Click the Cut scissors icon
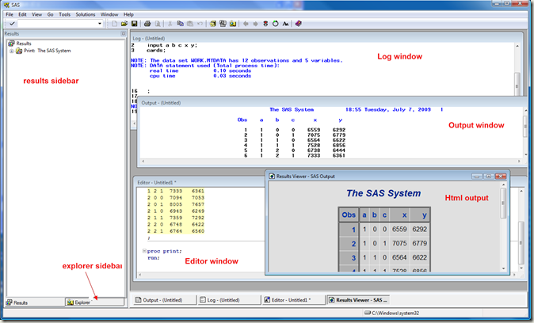Image resolution: width=534 pixels, height=323 pixels. 172,24
